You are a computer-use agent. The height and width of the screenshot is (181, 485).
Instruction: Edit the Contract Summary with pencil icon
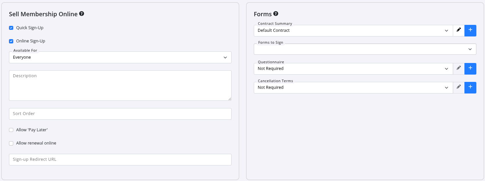point(458,30)
